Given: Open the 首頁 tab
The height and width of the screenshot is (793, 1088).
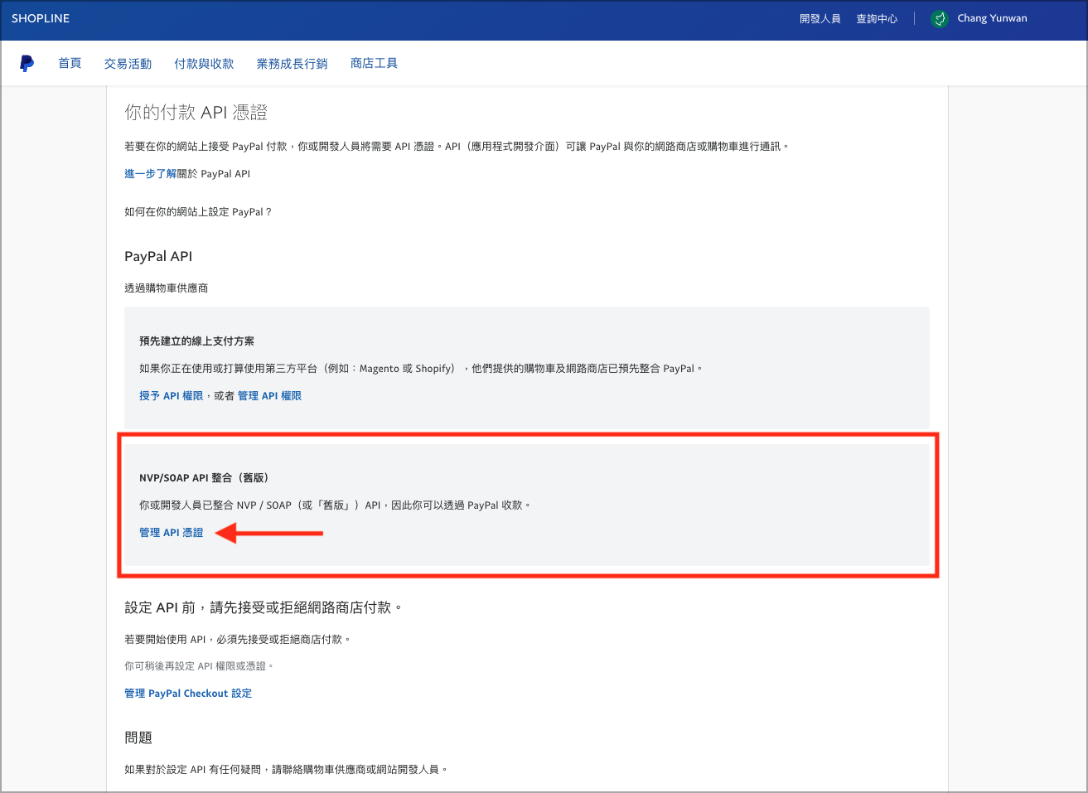Looking at the screenshot, I should pyautogui.click(x=70, y=64).
